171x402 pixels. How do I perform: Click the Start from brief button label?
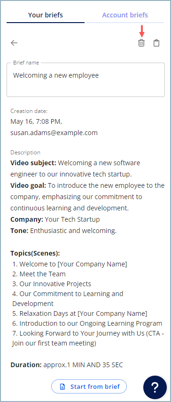click(95, 386)
